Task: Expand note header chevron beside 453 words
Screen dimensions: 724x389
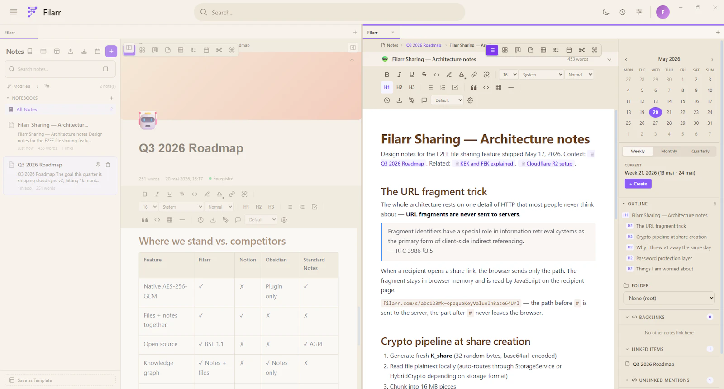Action: (609, 59)
